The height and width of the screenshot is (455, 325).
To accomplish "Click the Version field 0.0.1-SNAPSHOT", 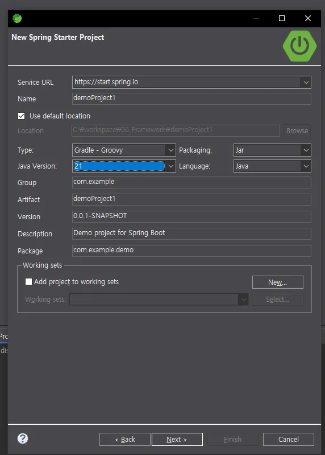I will tap(191, 216).
